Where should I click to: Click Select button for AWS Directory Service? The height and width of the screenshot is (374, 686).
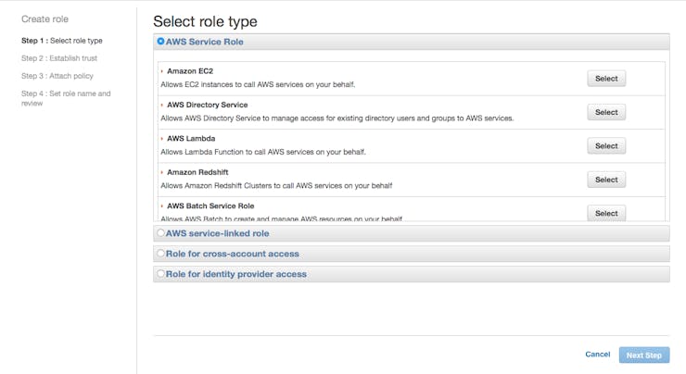click(606, 112)
